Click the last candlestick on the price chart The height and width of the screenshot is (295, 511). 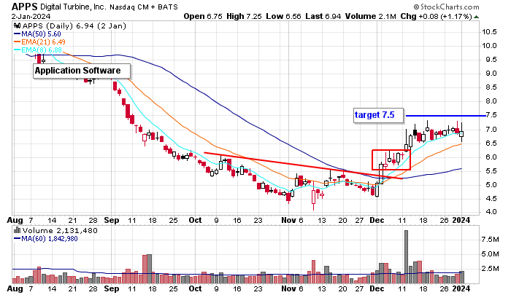[x=461, y=133]
